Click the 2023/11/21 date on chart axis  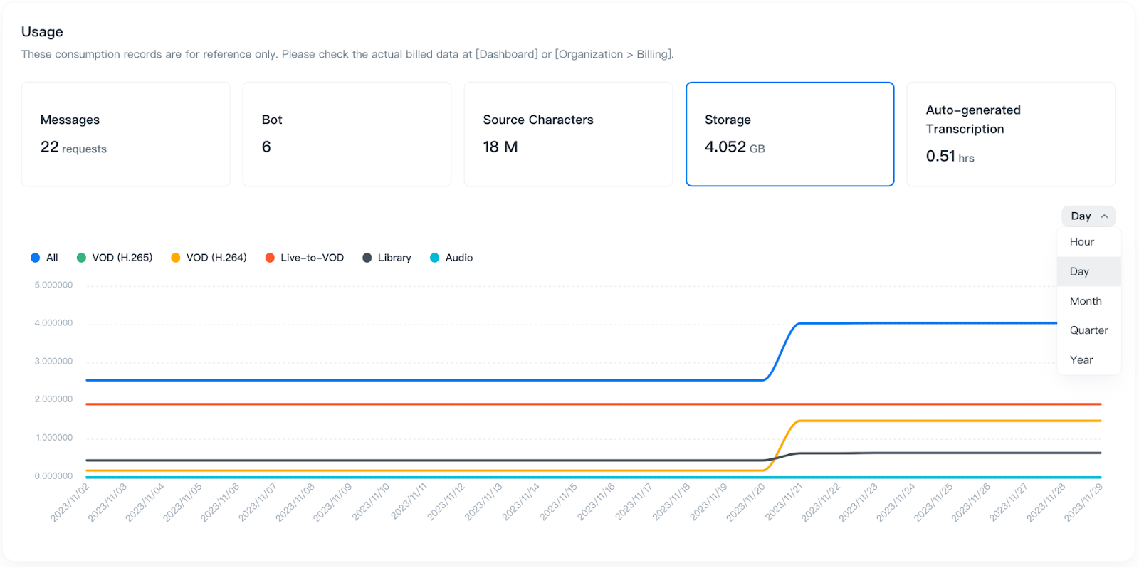pos(784,502)
